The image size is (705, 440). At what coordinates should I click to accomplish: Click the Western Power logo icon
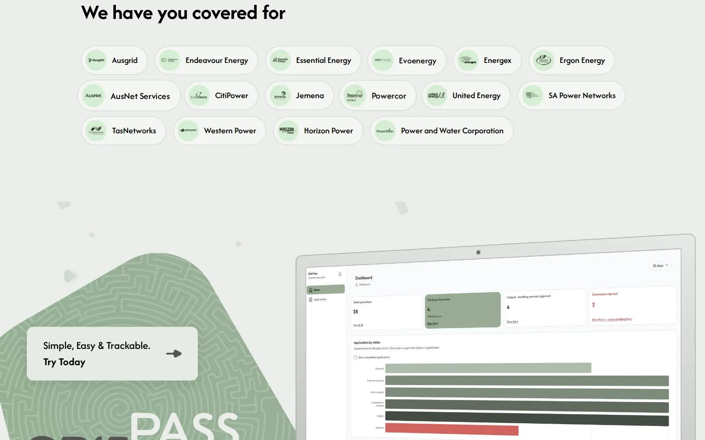(188, 131)
